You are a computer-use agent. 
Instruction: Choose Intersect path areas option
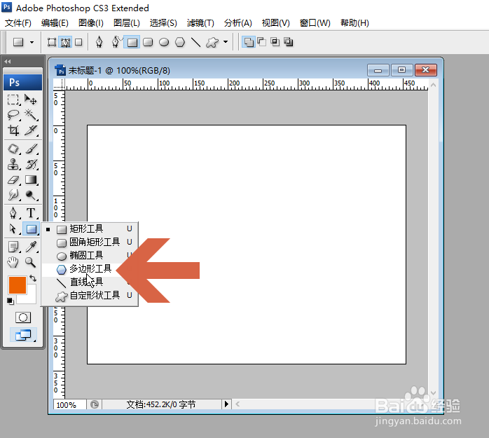click(275, 42)
